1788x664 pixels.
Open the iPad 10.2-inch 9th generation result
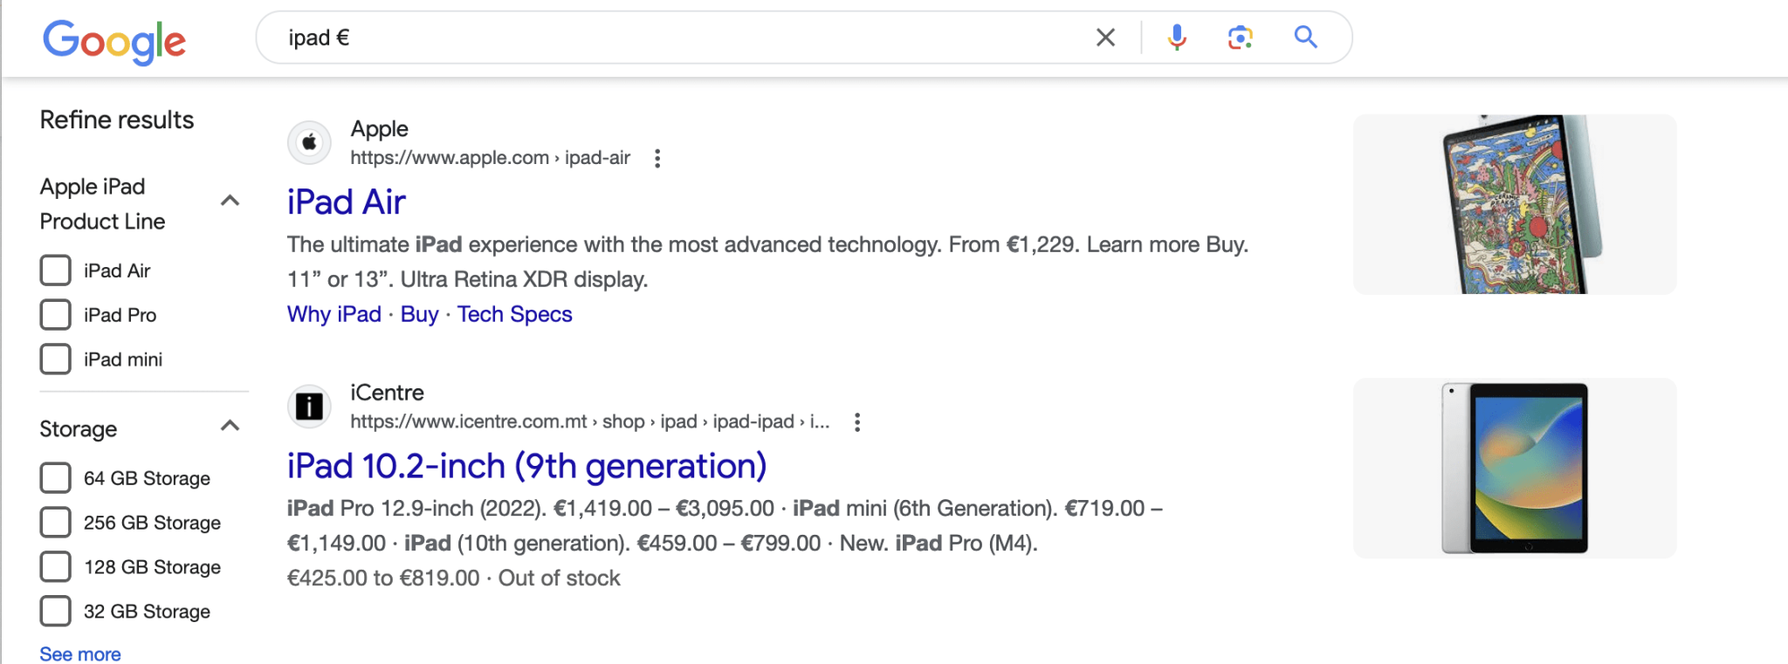pyautogui.click(x=526, y=466)
